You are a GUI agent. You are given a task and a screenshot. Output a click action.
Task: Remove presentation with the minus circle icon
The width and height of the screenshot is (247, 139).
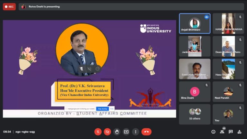point(97,69)
